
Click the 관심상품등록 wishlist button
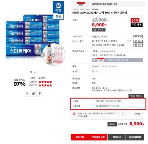point(135,137)
